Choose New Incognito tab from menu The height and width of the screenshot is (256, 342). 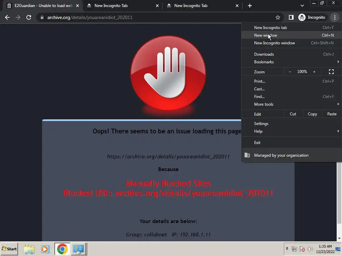[292, 28]
